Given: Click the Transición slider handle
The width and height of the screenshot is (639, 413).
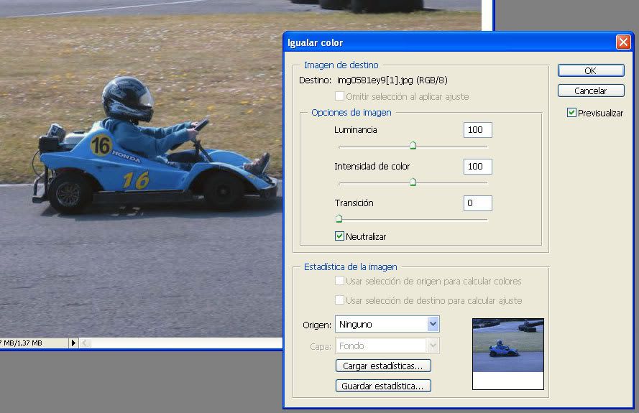Looking at the screenshot, I should point(339,219).
